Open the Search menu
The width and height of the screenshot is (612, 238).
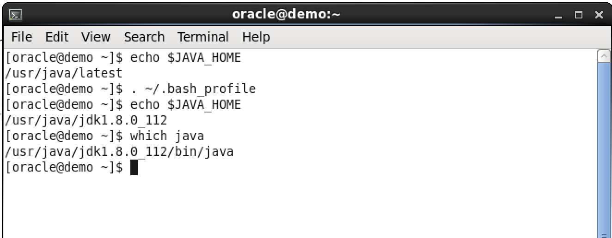coord(144,37)
